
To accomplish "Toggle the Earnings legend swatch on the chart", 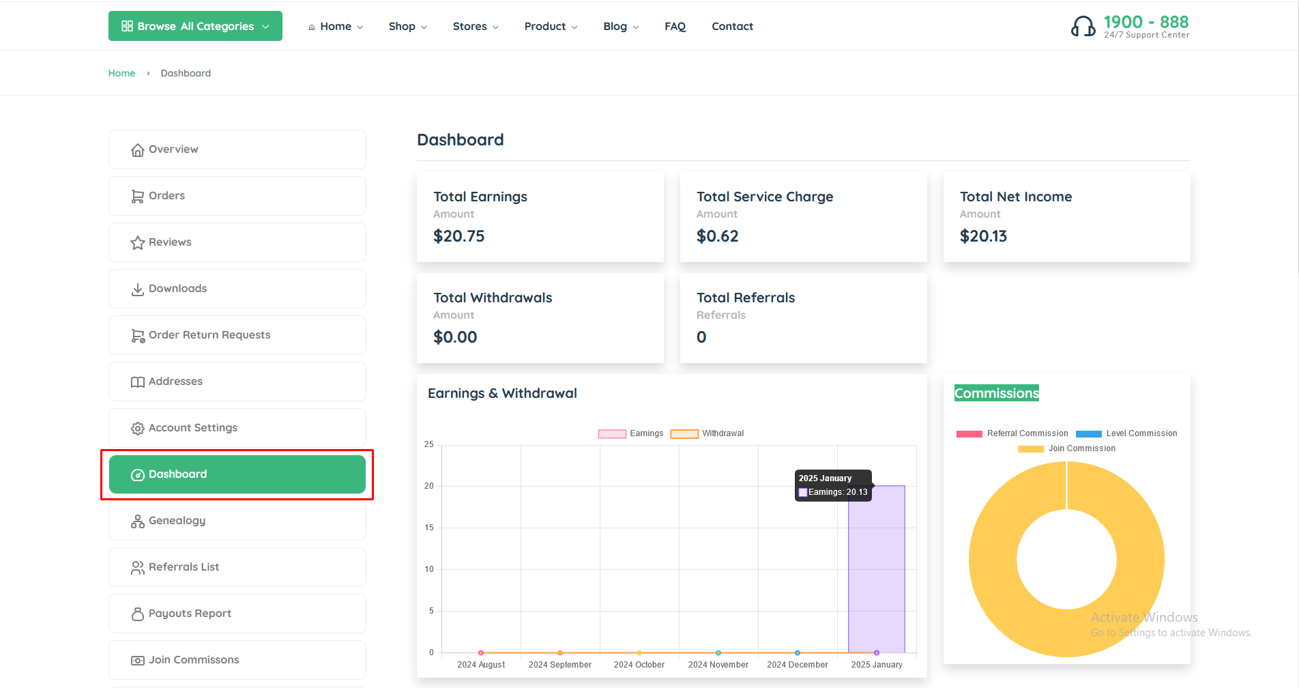I will 611,433.
